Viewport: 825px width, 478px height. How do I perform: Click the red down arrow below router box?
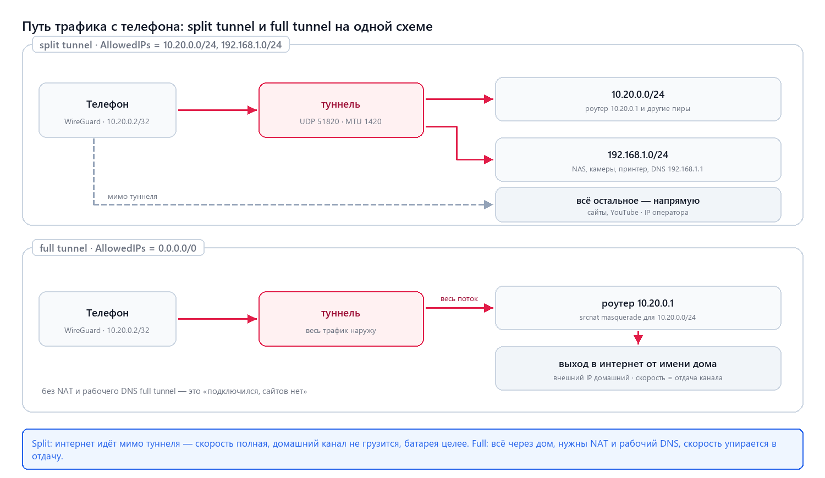click(x=638, y=338)
